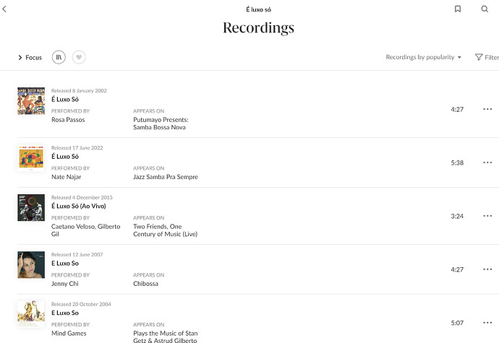Viewport: 499px width, 343px height.
Task: Expand the Focus section
Action: pyautogui.click(x=30, y=58)
